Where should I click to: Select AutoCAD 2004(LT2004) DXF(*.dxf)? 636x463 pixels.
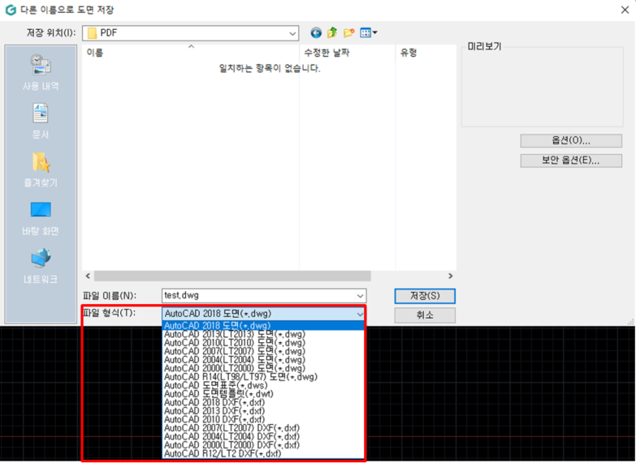[x=263, y=436]
